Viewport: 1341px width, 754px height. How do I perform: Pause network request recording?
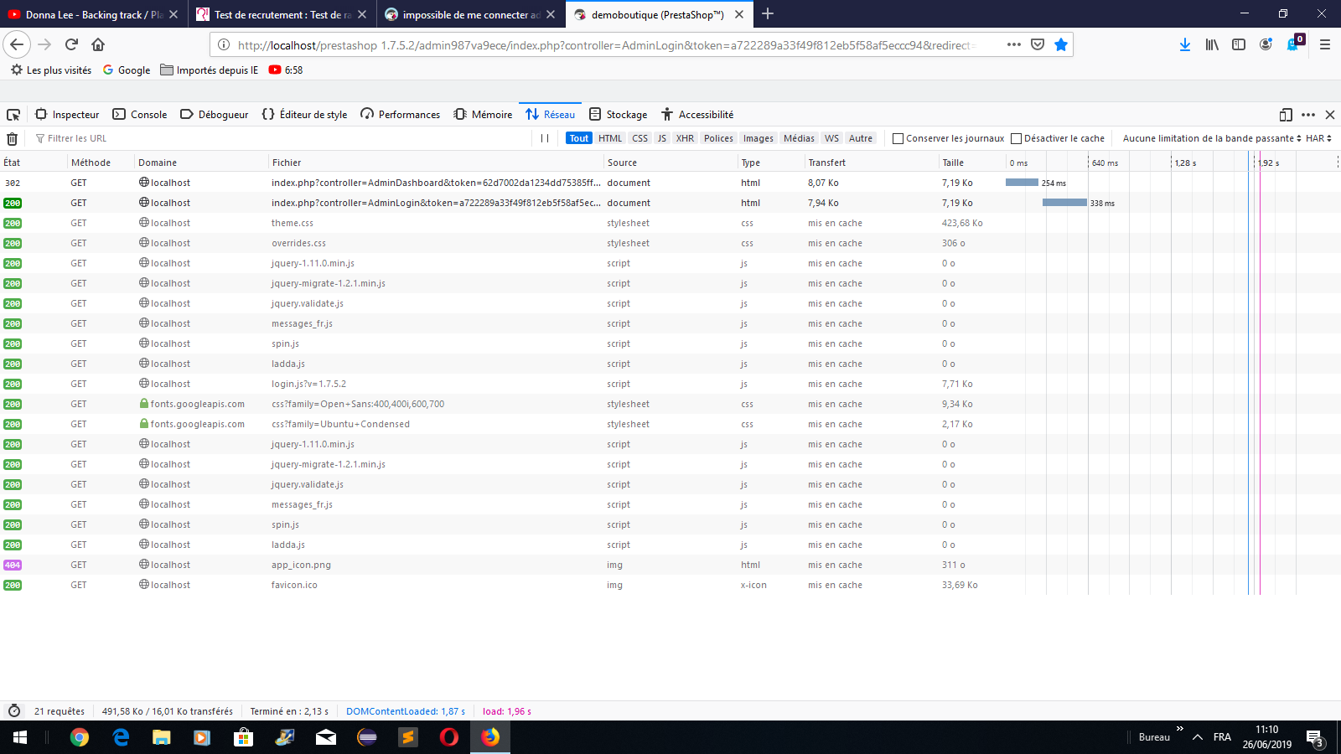point(545,138)
